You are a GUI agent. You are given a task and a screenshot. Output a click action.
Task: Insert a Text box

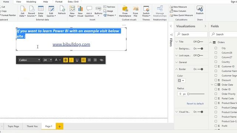(109, 7)
